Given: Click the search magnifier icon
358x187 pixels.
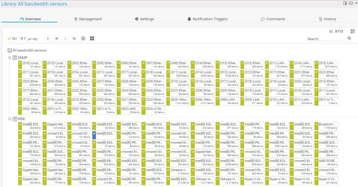Looking at the screenshot, I should tap(349, 38).
